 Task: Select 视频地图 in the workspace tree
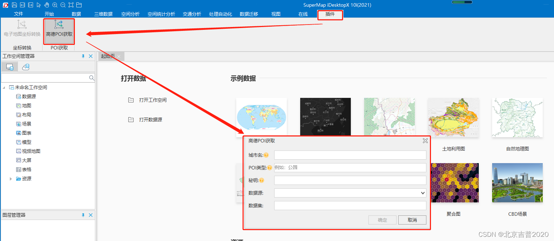31,151
